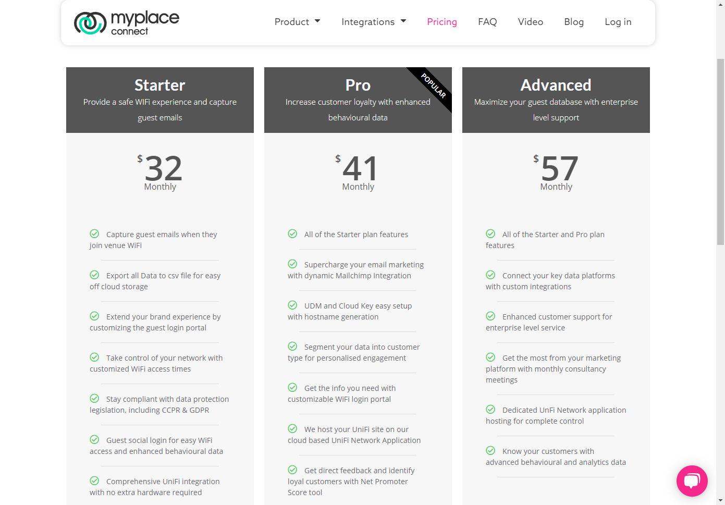Click checkmark beside Capture guest emails feature

(x=94, y=233)
